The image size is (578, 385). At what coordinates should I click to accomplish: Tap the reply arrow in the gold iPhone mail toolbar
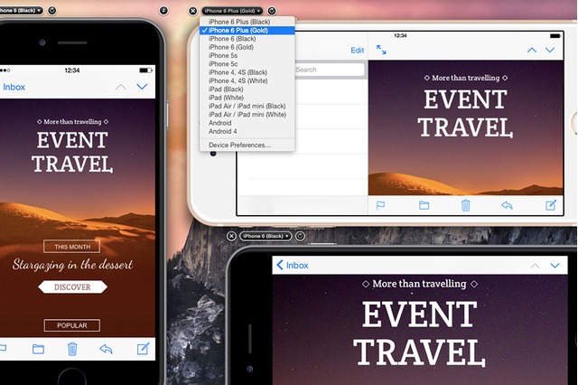(508, 205)
